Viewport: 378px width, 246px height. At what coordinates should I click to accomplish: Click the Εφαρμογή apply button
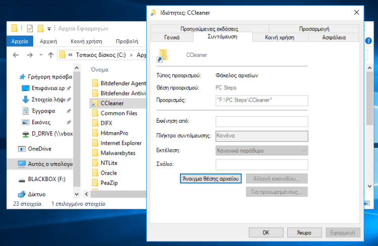(343, 232)
